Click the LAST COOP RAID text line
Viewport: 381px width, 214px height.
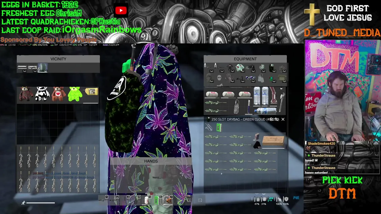[71, 30]
